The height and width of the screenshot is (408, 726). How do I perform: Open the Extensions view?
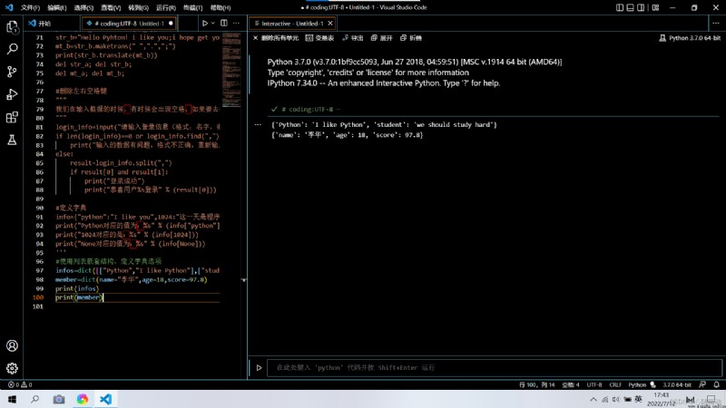pos(12,117)
